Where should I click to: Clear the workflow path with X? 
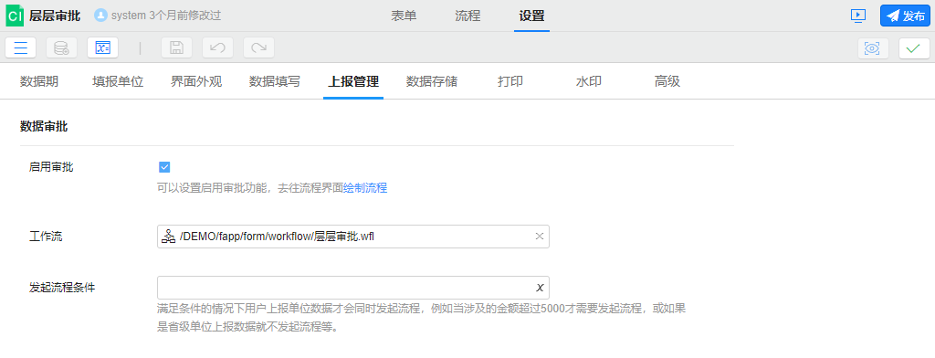[x=539, y=237]
